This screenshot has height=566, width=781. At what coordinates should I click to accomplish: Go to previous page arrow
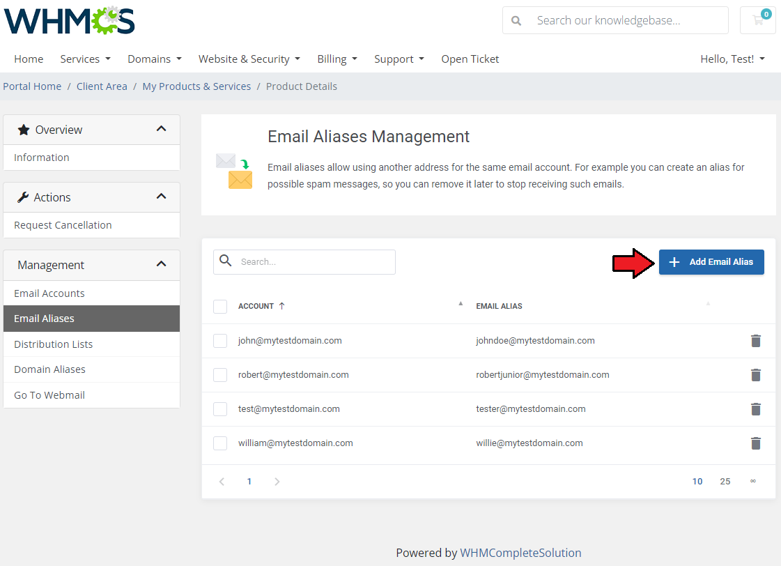222,481
